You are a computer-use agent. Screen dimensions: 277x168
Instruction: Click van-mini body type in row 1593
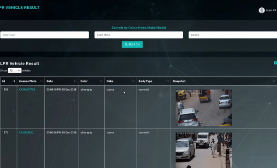tap(144, 90)
